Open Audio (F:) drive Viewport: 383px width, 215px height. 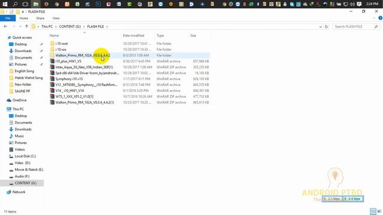coord(22,176)
